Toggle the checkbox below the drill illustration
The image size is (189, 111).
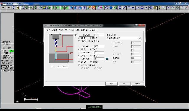tap(53, 67)
